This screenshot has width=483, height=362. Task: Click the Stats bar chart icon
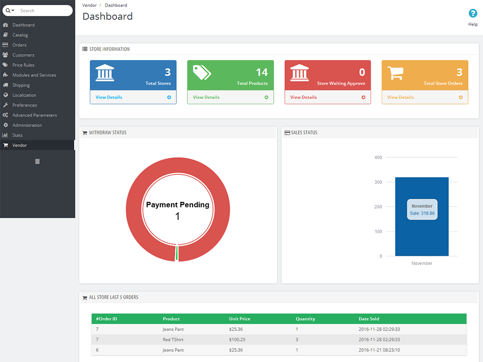point(5,135)
